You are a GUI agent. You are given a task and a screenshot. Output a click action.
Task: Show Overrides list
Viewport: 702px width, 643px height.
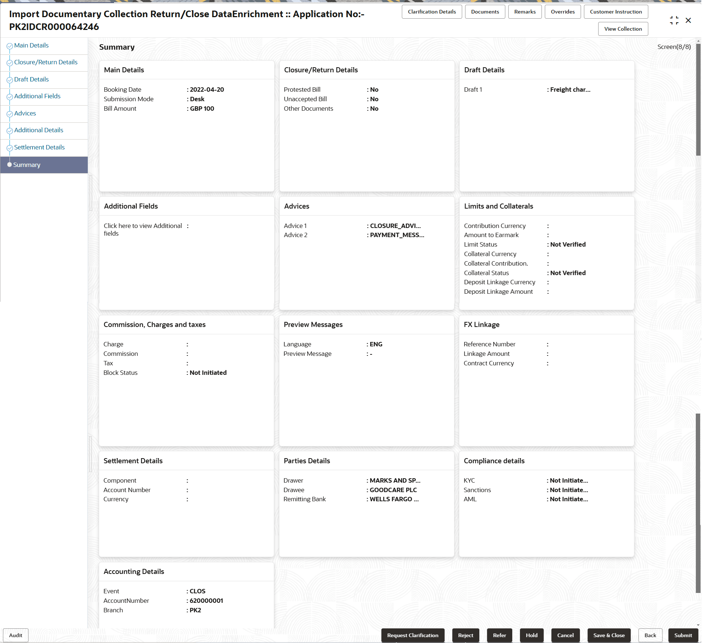click(x=562, y=12)
